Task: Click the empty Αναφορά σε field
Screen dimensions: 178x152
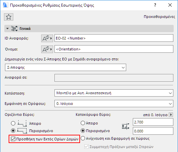Action: coord(114,78)
